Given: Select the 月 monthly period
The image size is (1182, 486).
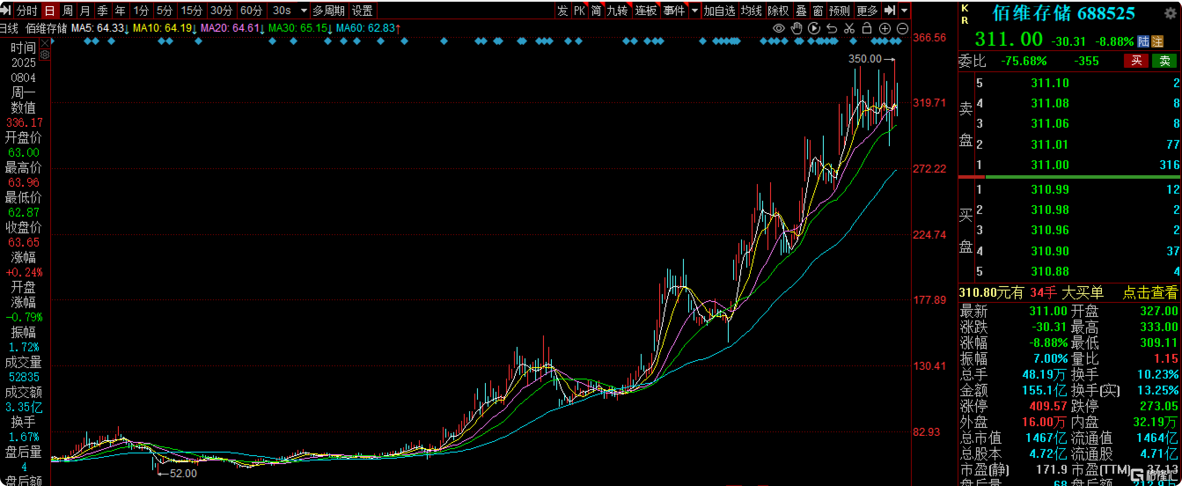Looking at the screenshot, I should pyautogui.click(x=85, y=10).
